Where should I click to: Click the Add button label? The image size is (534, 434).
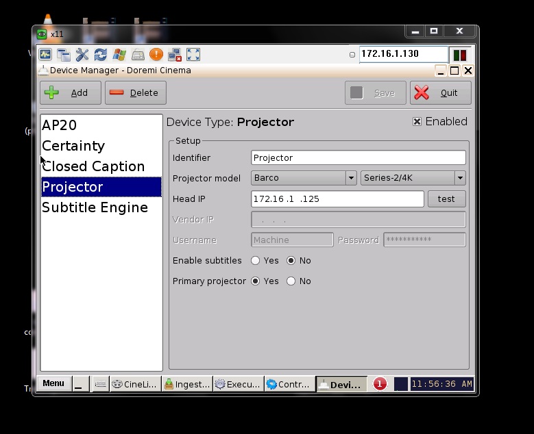[80, 93]
